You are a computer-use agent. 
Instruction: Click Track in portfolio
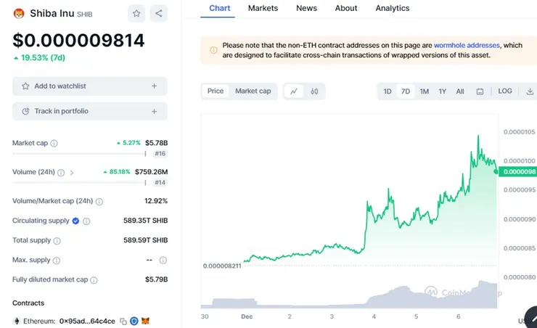[x=90, y=111]
